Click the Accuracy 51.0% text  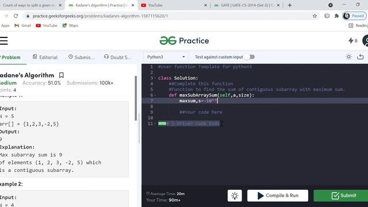point(41,83)
